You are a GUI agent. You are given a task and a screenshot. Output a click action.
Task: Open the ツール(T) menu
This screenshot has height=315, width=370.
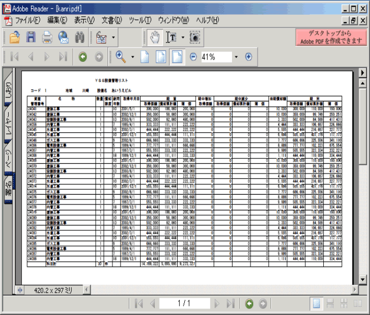[x=140, y=21]
